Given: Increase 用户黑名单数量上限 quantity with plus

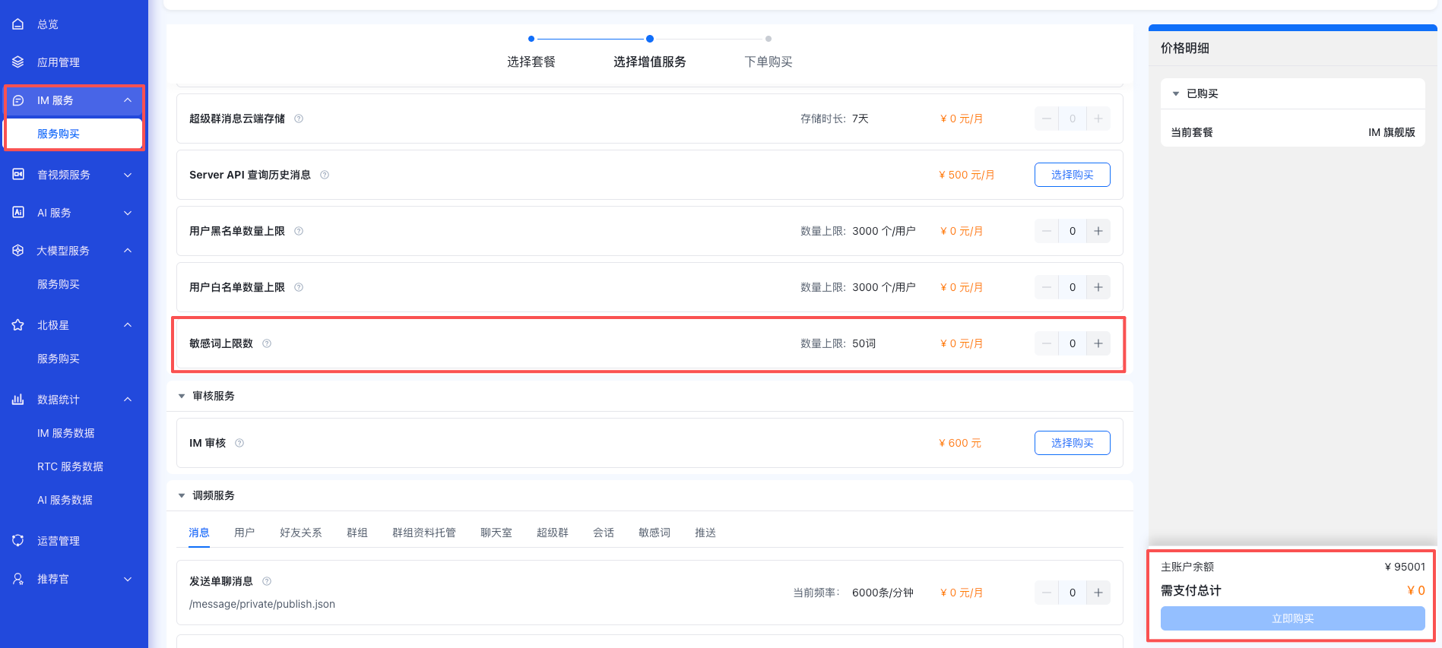Looking at the screenshot, I should pos(1098,231).
